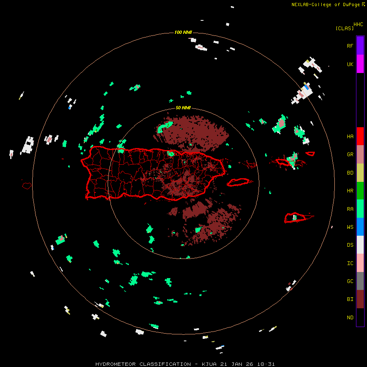Click the "HR" legend label
This screenshot has width=367, height=367.
pyautogui.click(x=350, y=191)
